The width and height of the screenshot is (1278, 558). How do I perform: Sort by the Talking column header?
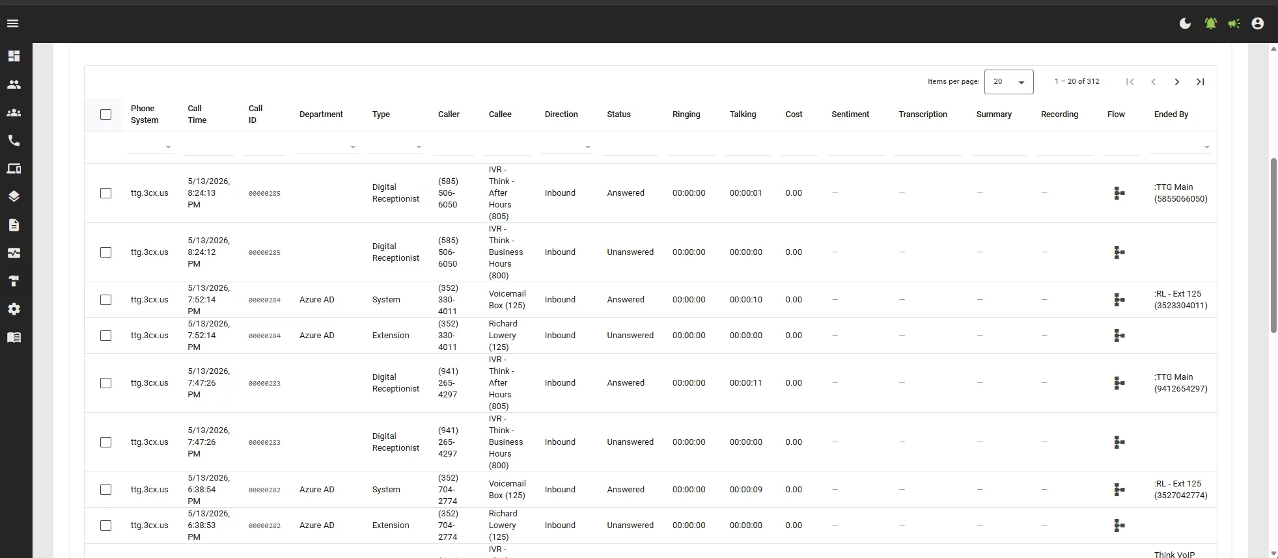click(743, 114)
